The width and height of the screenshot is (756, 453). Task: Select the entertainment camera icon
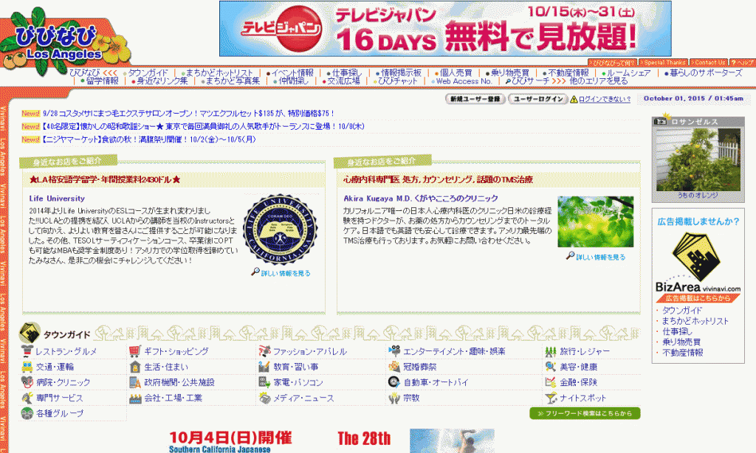tap(394, 351)
